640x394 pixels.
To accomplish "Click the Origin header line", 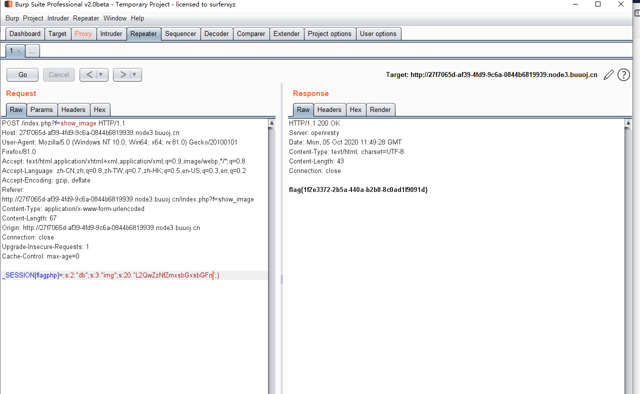I will pyautogui.click(x=101, y=227).
